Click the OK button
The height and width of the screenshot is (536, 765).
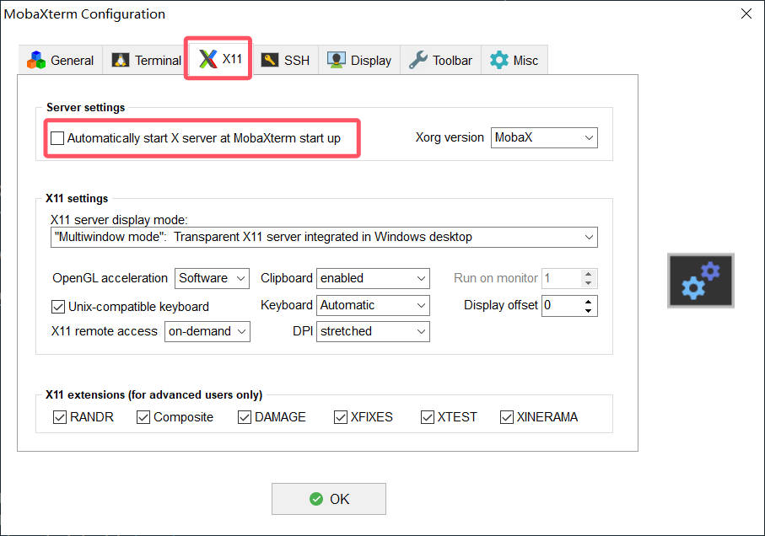pos(329,499)
